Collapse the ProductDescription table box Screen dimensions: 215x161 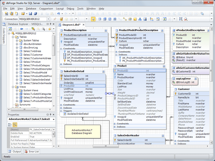coord(106,30)
